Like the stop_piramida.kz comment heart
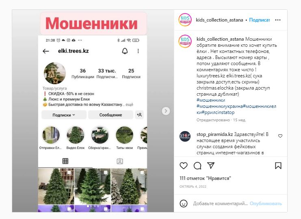301x219 pixels. (280, 136)
